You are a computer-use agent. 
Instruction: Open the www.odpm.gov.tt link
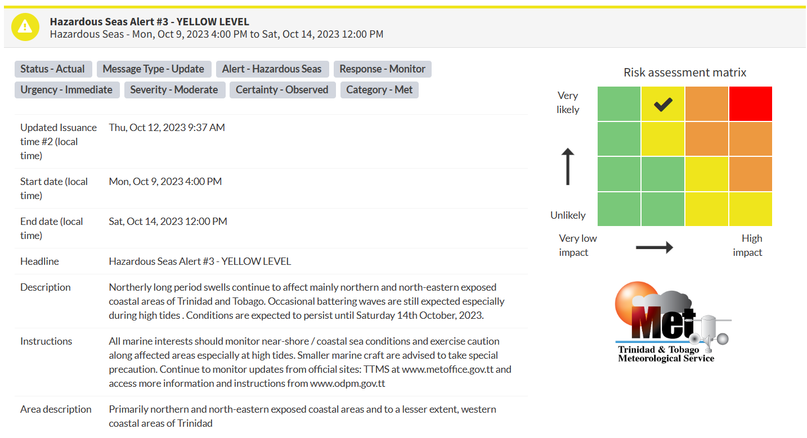click(348, 383)
